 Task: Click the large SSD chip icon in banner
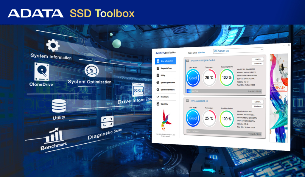coord(138,90)
